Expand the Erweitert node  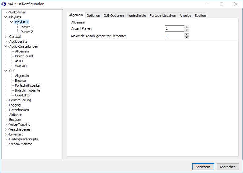tap(6, 134)
